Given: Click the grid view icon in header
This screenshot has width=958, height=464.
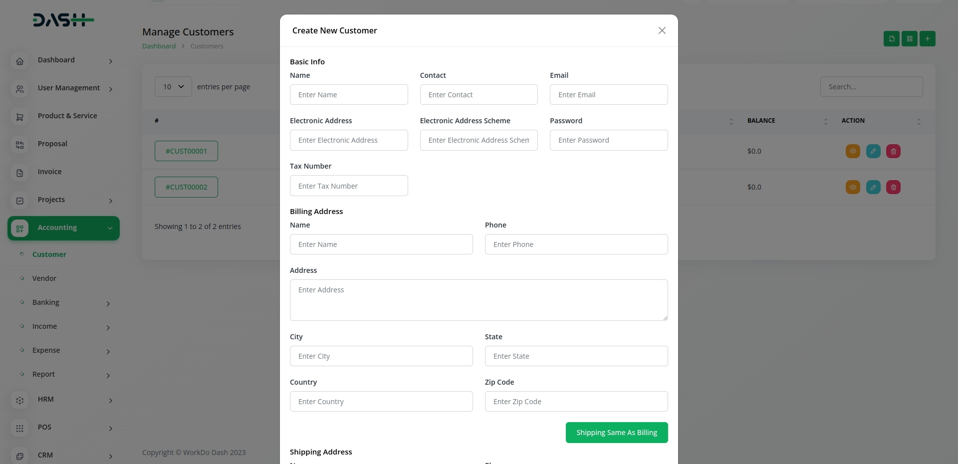Looking at the screenshot, I should (x=909, y=38).
